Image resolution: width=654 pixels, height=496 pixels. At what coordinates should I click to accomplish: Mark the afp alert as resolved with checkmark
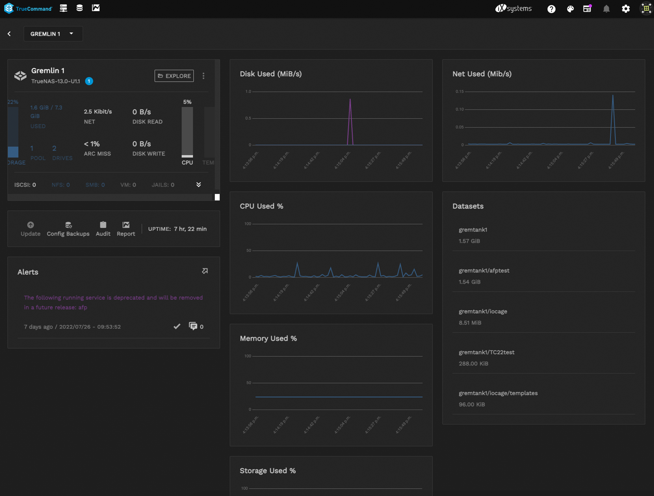tap(177, 327)
